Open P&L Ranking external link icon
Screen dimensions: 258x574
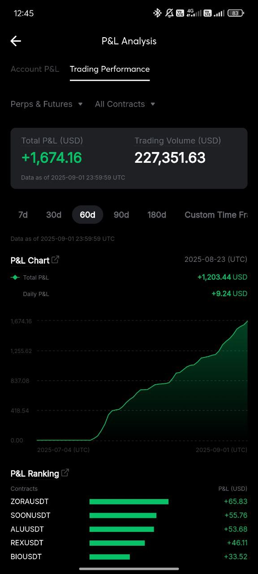coord(65,473)
